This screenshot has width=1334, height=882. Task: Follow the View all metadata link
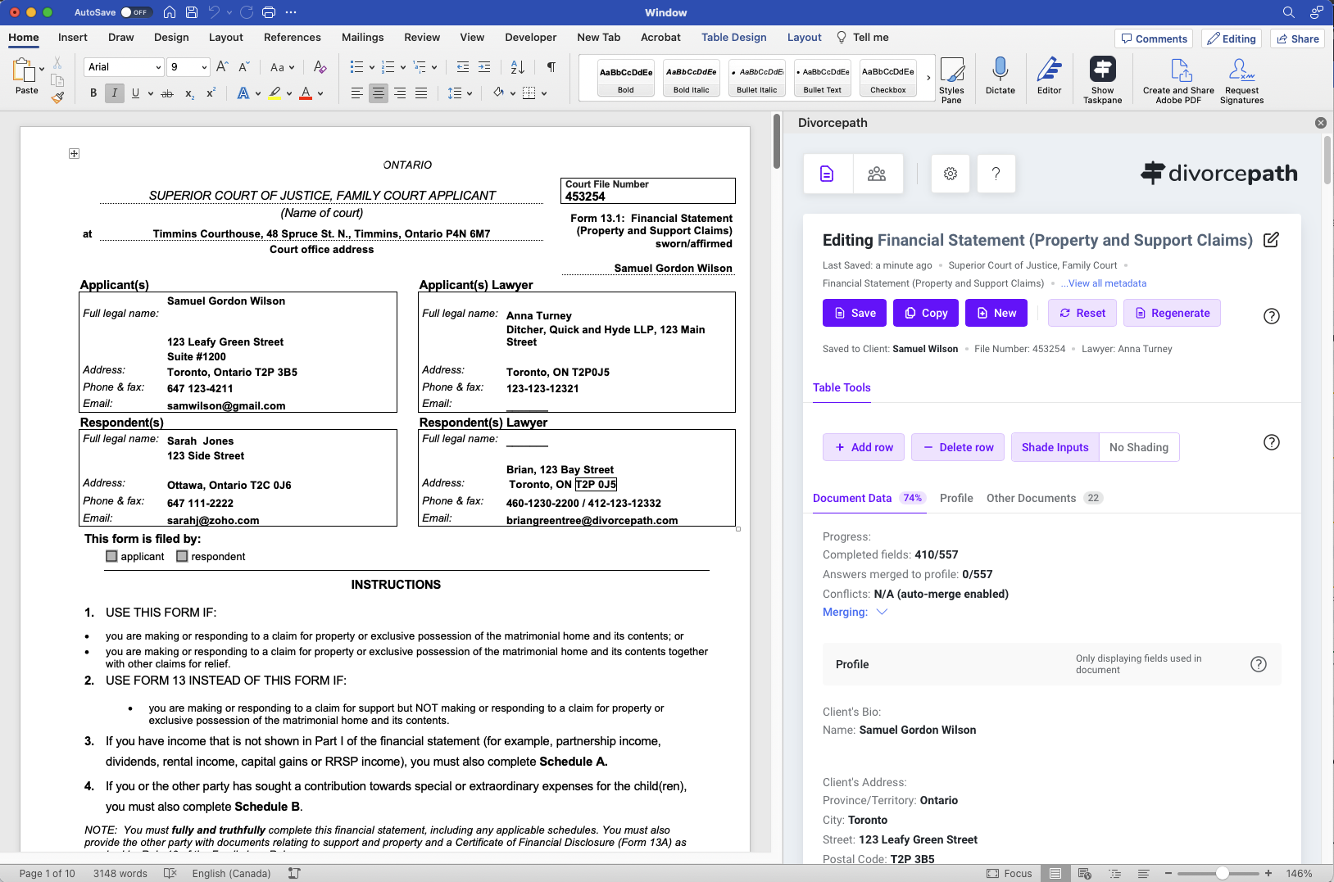pyautogui.click(x=1104, y=283)
